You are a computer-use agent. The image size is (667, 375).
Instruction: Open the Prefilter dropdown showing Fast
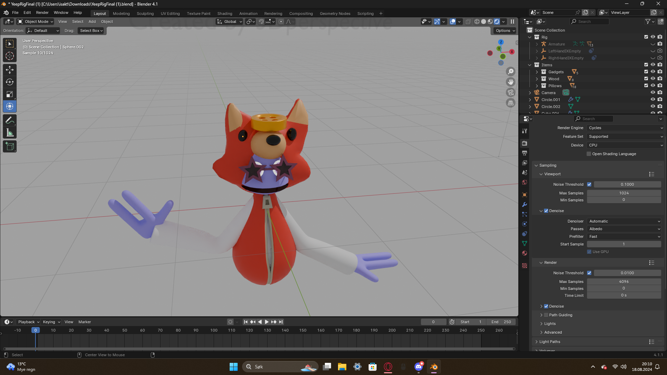624,236
